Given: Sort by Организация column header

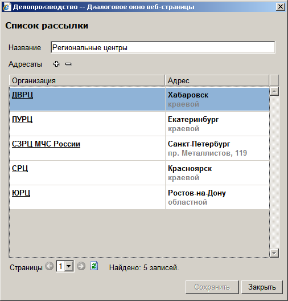Looking at the screenshot, I should [x=87, y=80].
